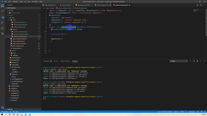Close the terminal panel
This screenshot has height=116, width=207.
tap(204, 61)
